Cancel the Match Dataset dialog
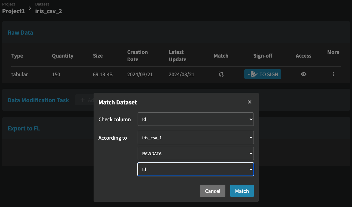Screen dimensions: 352x207 (x=213, y=191)
